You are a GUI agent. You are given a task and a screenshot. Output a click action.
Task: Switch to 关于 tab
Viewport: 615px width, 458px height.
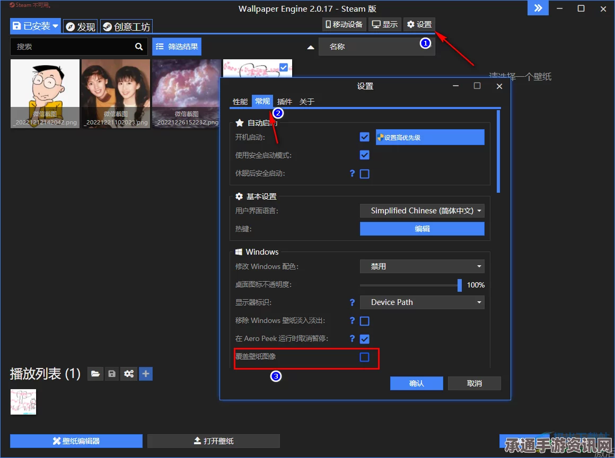pyautogui.click(x=307, y=102)
